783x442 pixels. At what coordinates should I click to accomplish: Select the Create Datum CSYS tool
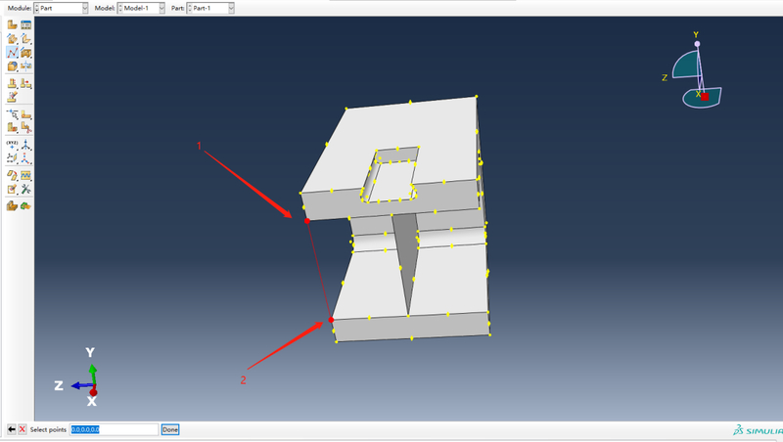click(x=26, y=158)
